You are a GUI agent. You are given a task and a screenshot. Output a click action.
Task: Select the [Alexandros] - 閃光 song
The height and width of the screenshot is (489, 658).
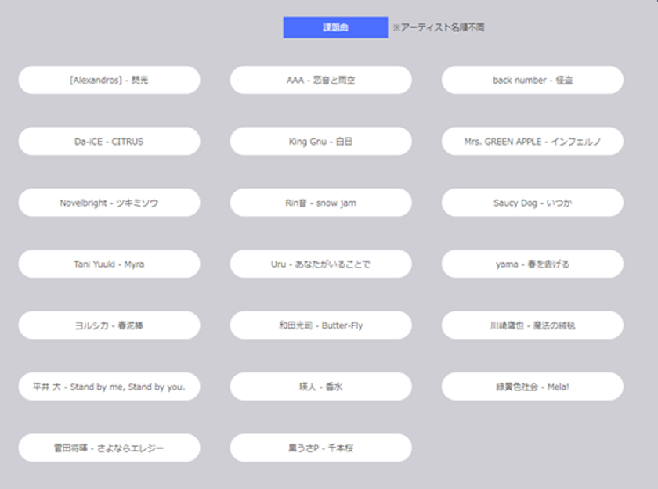click(x=109, y=80)
